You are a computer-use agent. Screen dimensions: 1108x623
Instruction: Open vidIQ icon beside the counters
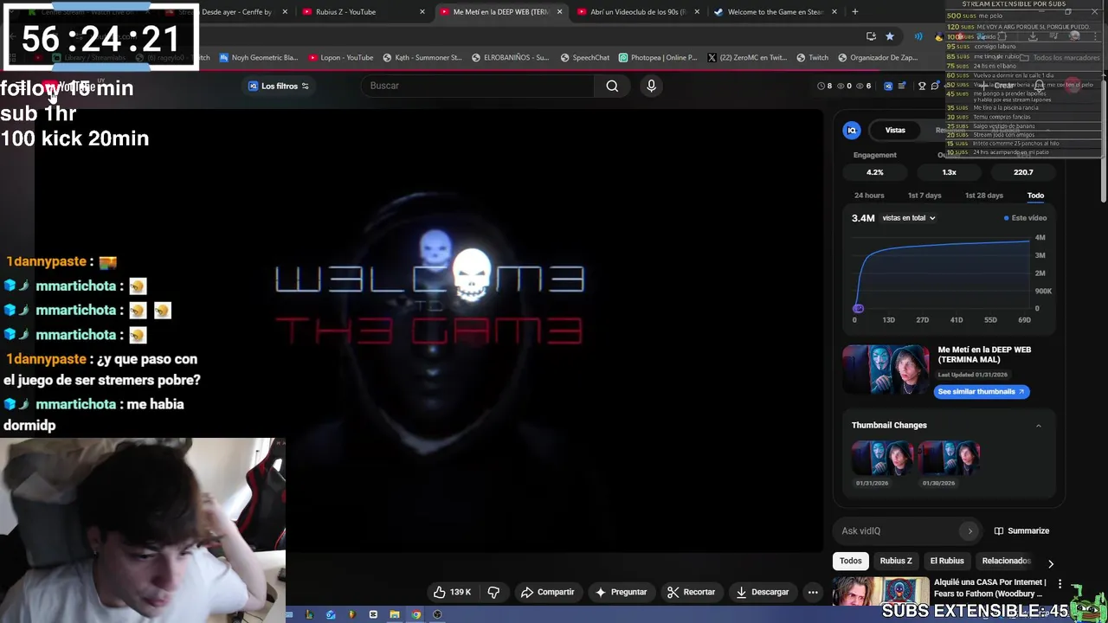pos(888,86)
